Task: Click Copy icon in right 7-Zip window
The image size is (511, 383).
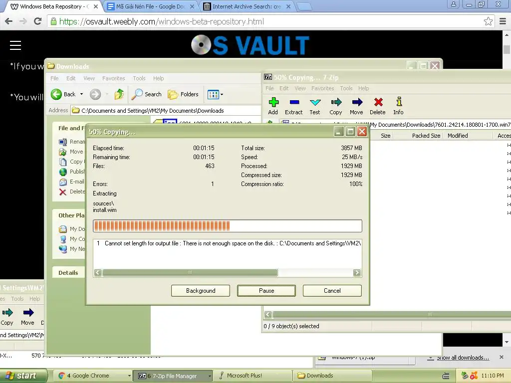Action: click(336, 106)
